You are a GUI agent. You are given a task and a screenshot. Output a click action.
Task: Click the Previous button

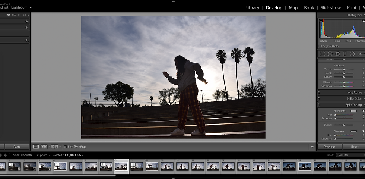tap(329, 147)
